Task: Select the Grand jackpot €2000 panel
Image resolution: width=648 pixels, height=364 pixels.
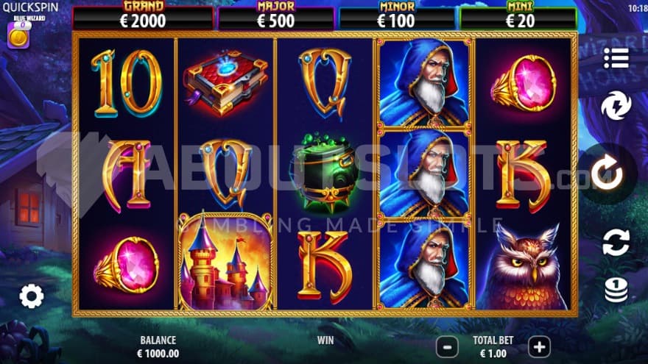Action: (x=143, y=16)
